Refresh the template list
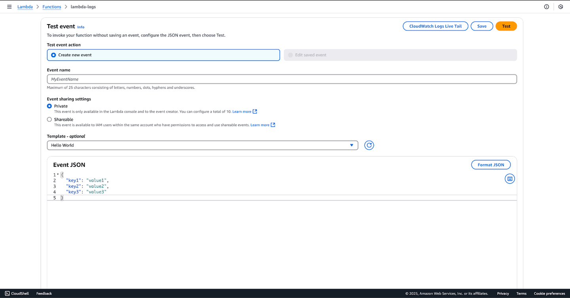Image resolution: width=570 pixels, height=298 pixels. point(369,145)
